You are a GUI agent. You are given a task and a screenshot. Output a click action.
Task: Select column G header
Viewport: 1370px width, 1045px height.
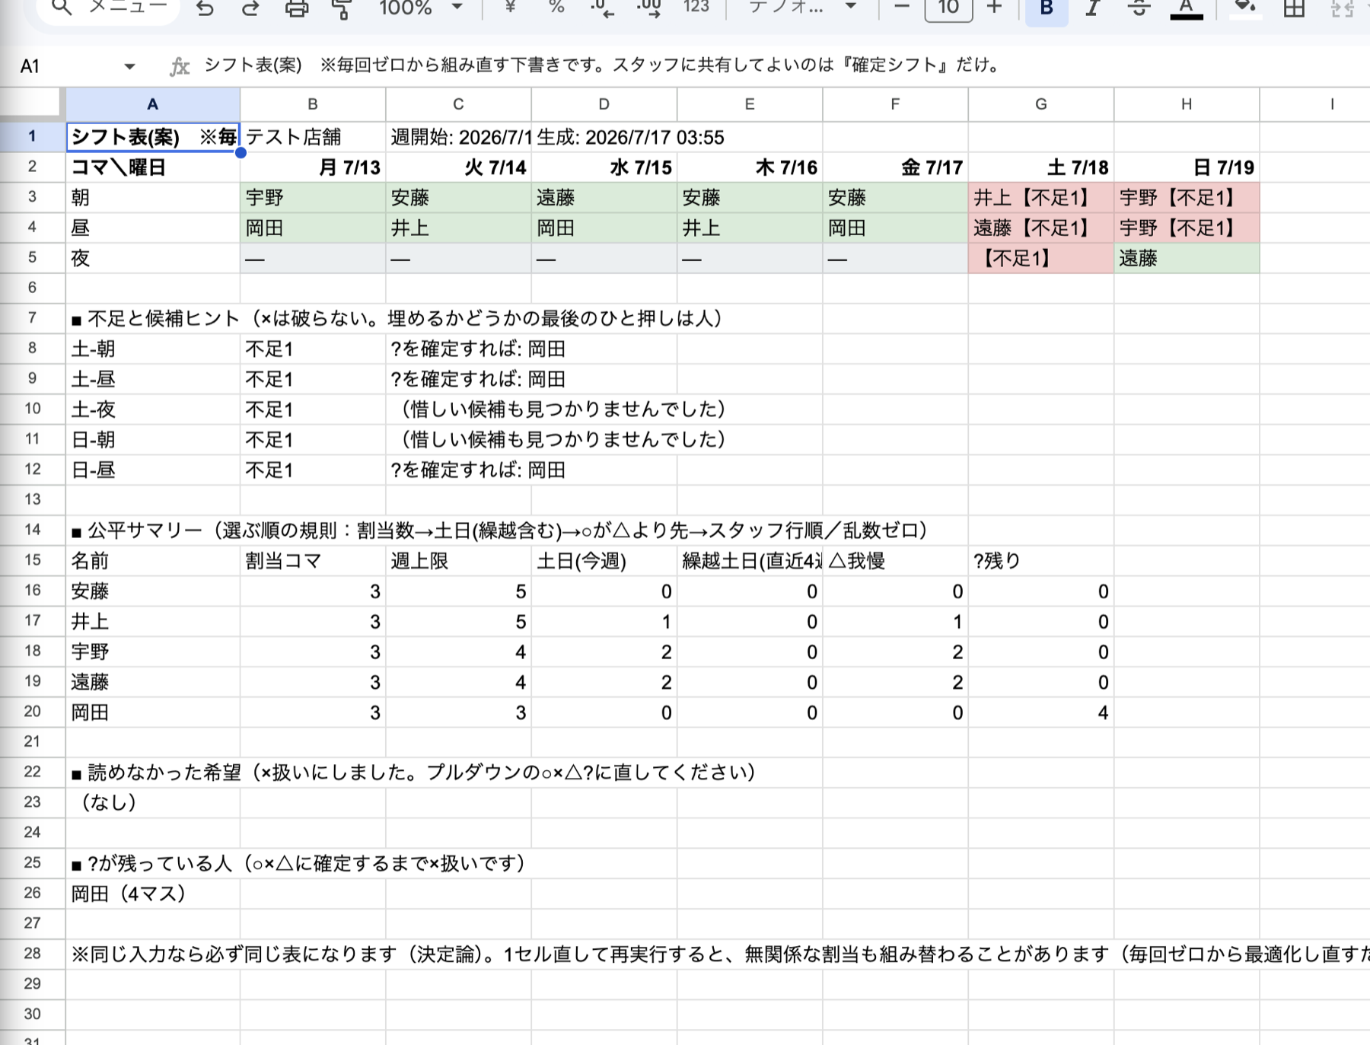[x=1040, y=104]
